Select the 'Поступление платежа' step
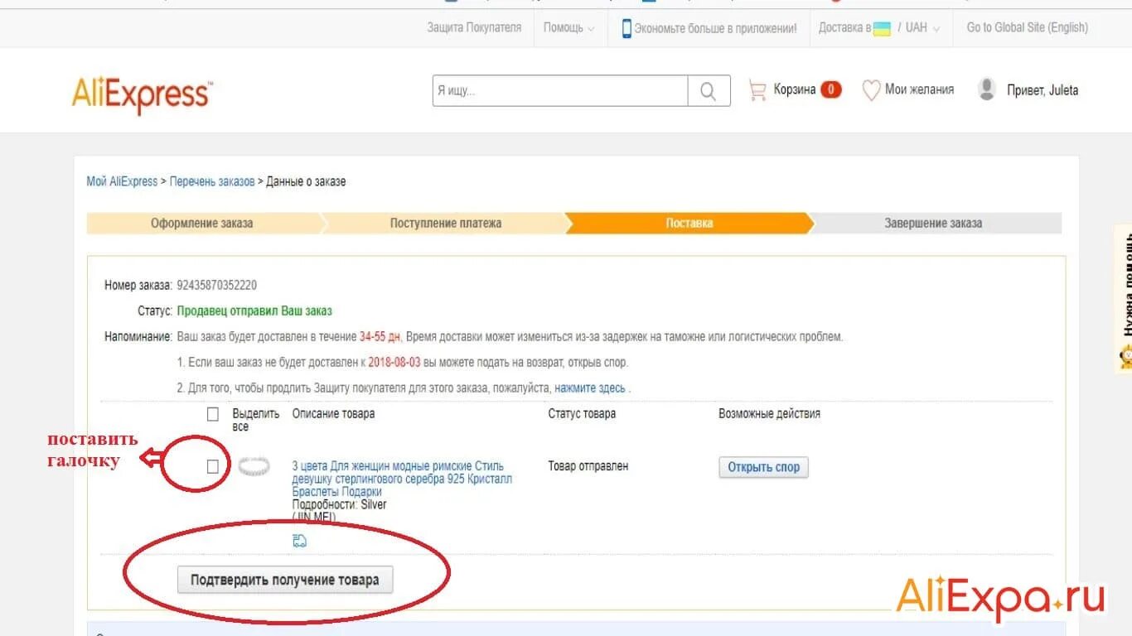Image resolution: width=1132 pixels, height=636 pixels. tap(446, 224)
